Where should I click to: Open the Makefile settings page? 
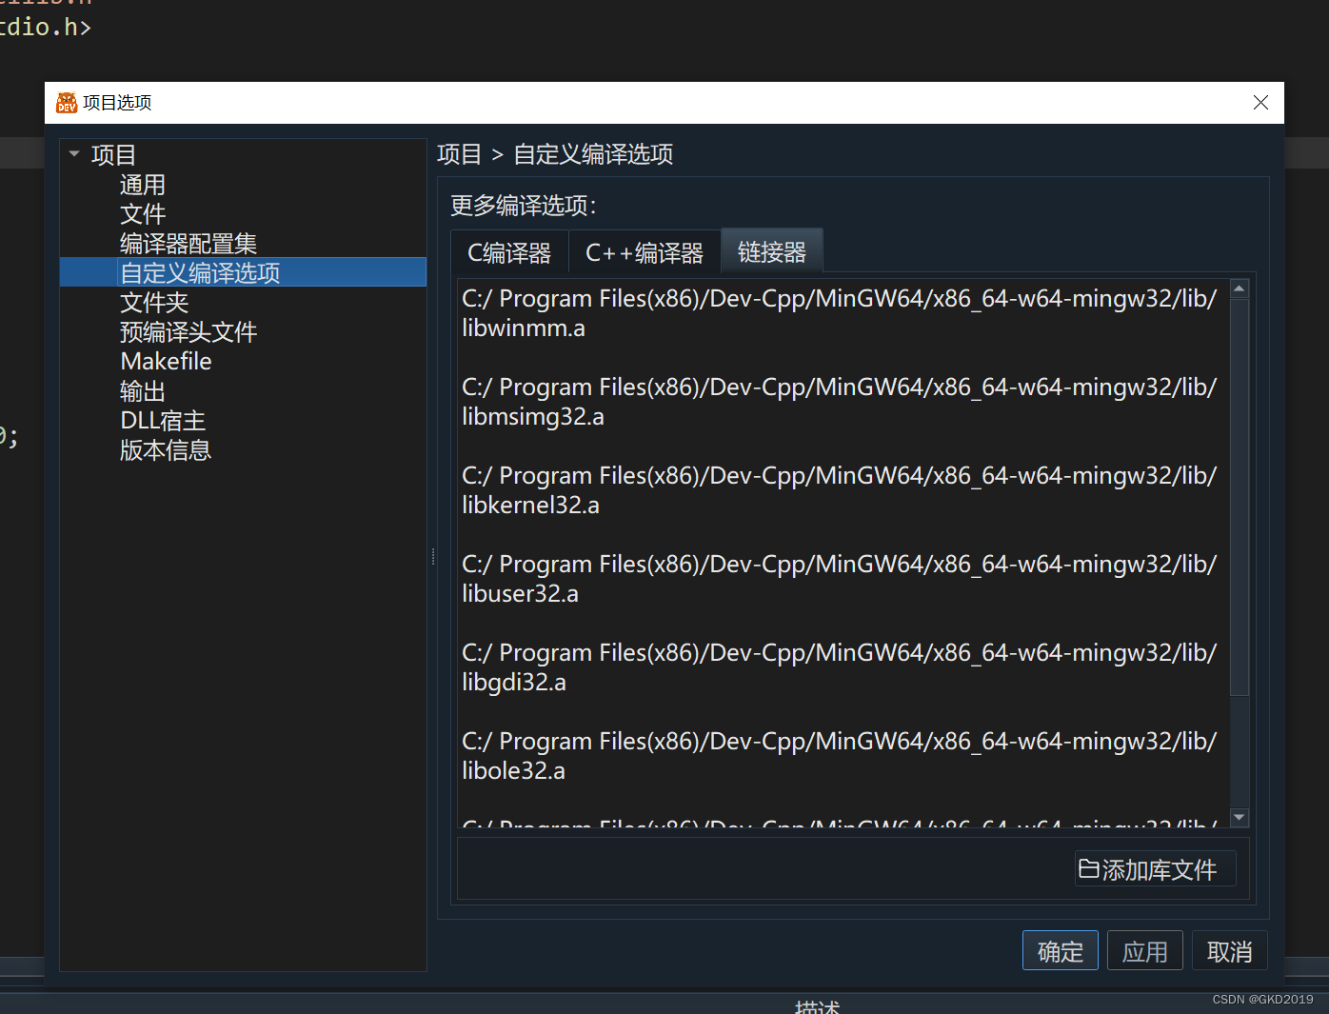tap(165, 361)
